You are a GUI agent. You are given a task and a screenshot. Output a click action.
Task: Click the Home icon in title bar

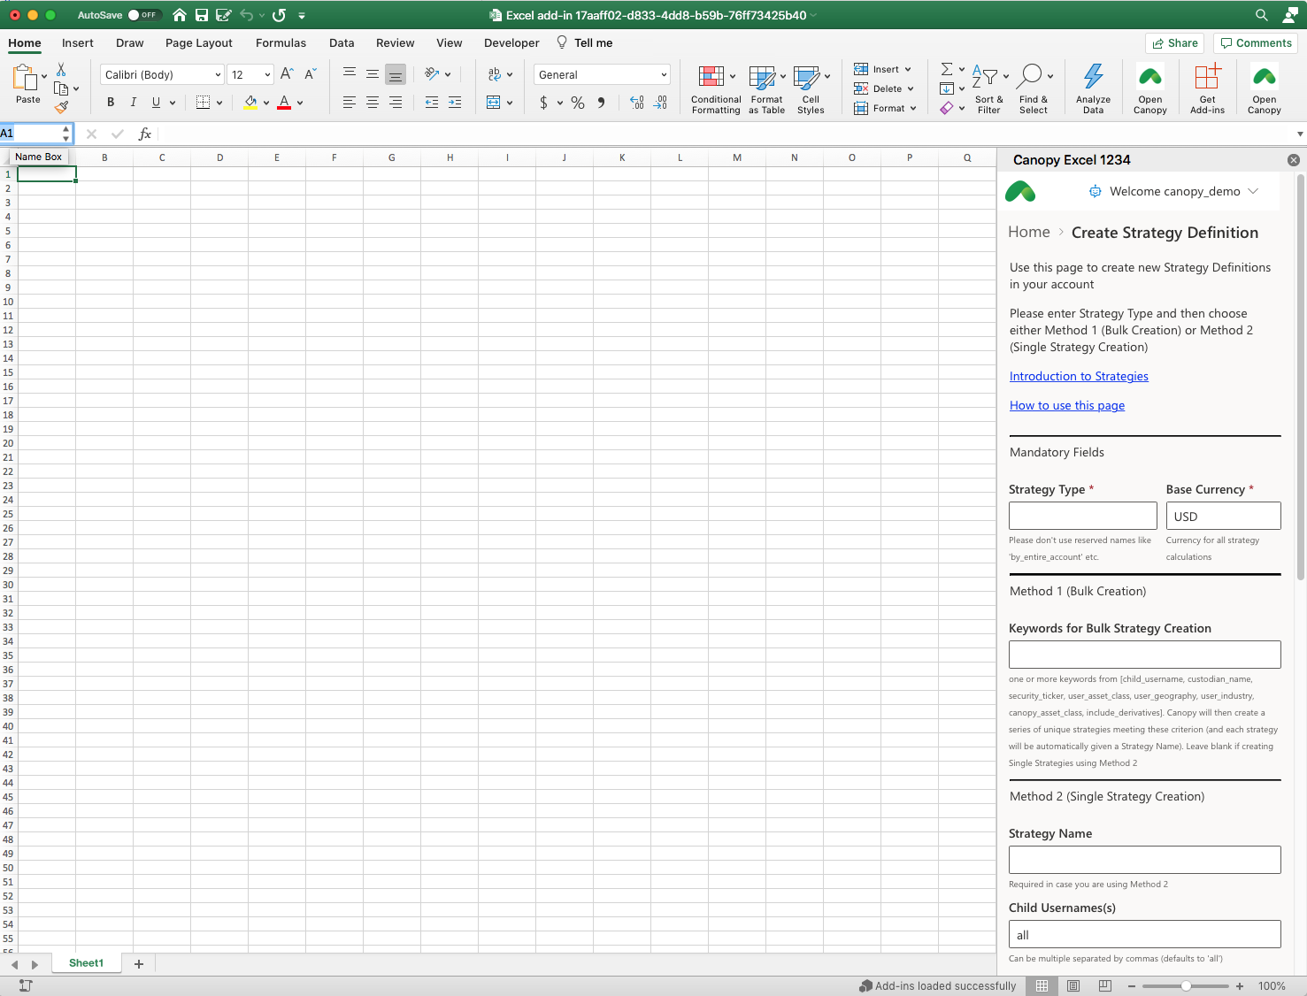click(180, 15)
